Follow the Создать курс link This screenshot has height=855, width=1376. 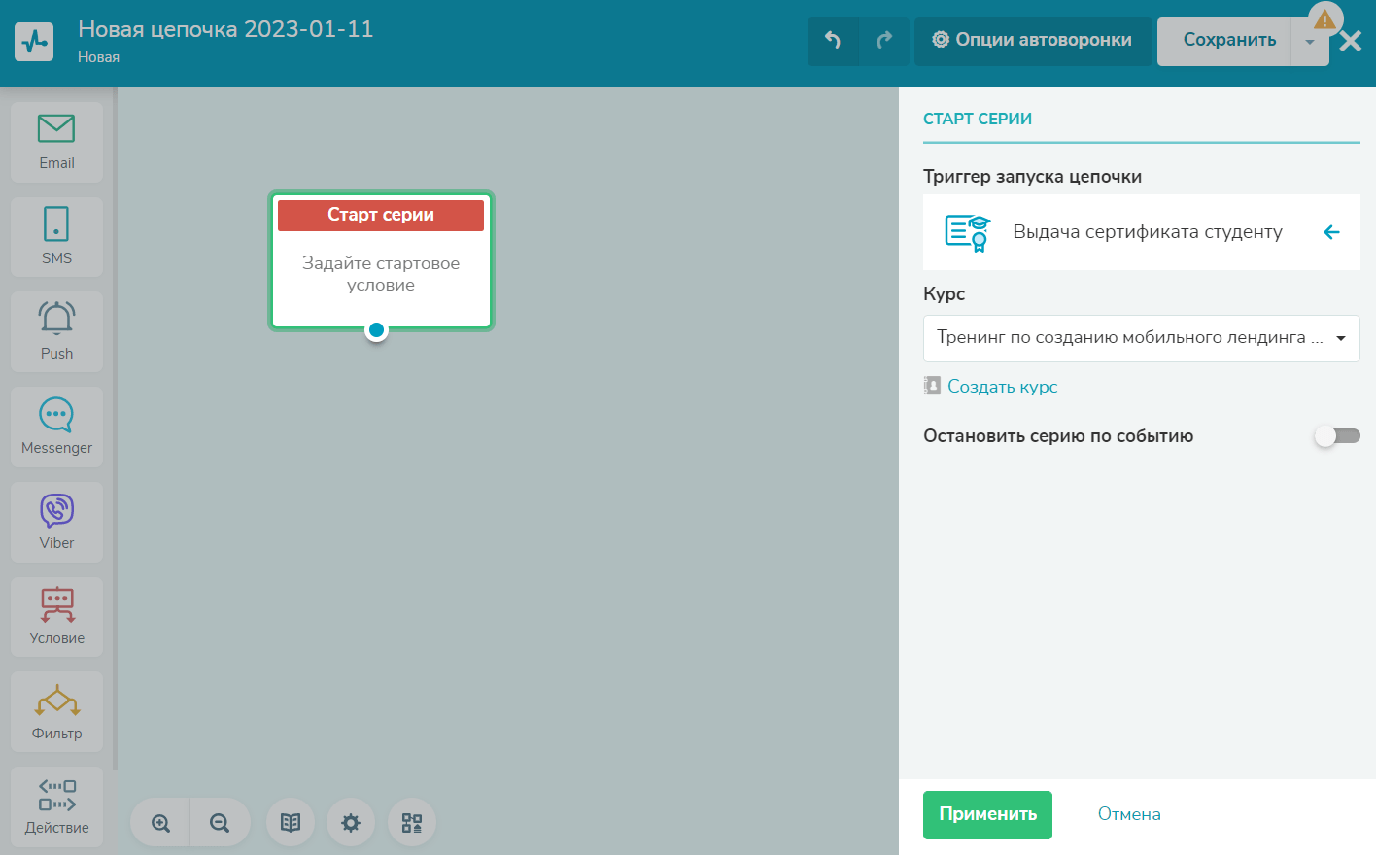(1002, 387)
